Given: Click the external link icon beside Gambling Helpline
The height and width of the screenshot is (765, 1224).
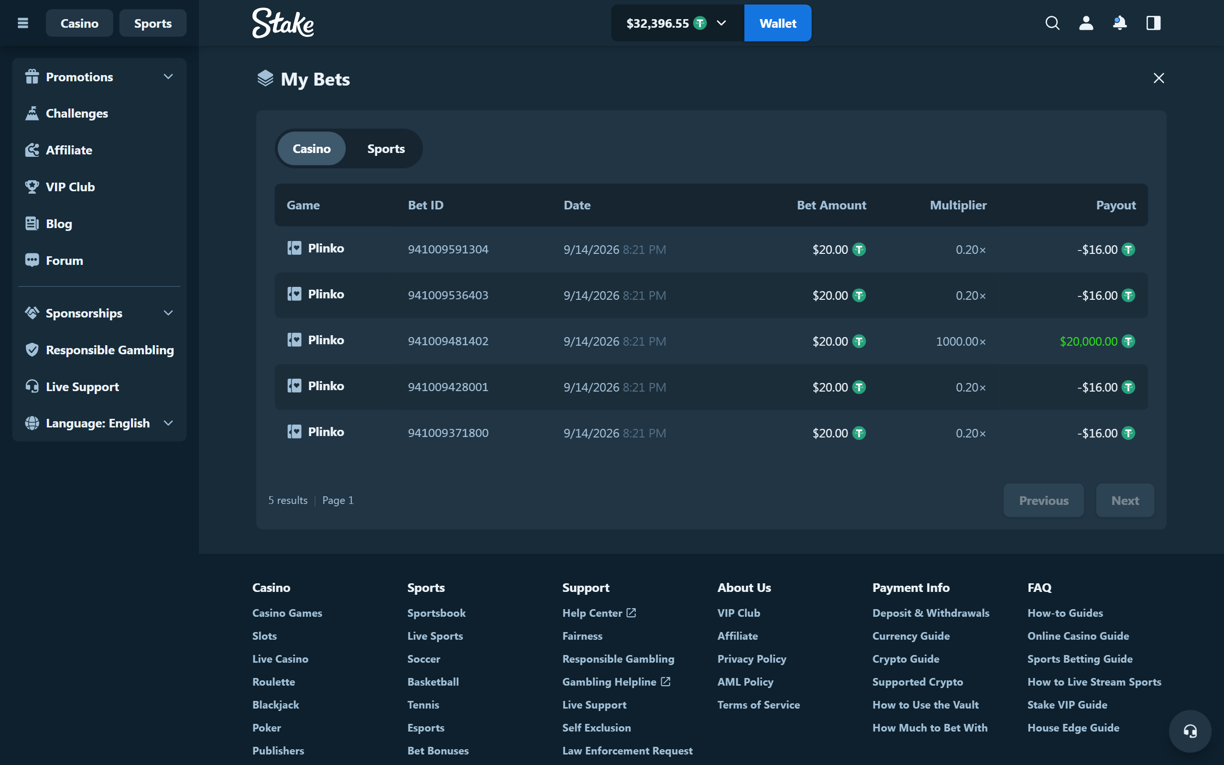Looking at the screenshot, I should [666, 681].
